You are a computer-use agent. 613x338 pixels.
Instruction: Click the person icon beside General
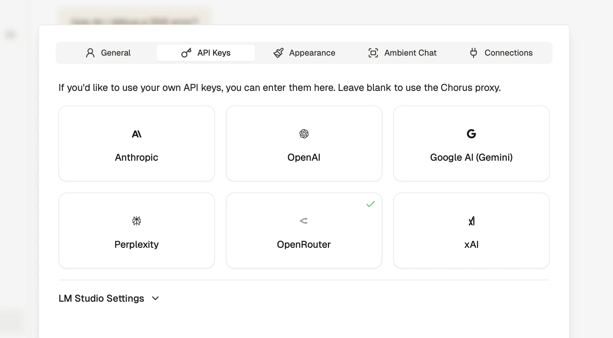point(90,53)
